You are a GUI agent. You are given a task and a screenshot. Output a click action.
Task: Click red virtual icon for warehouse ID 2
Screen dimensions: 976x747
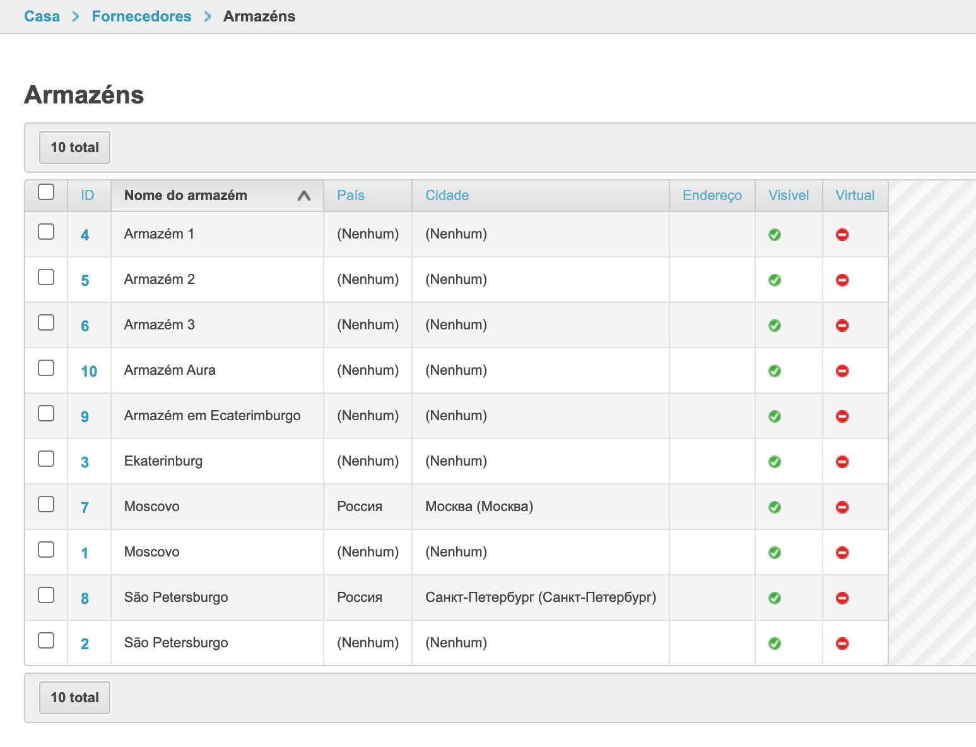(842, 644)
